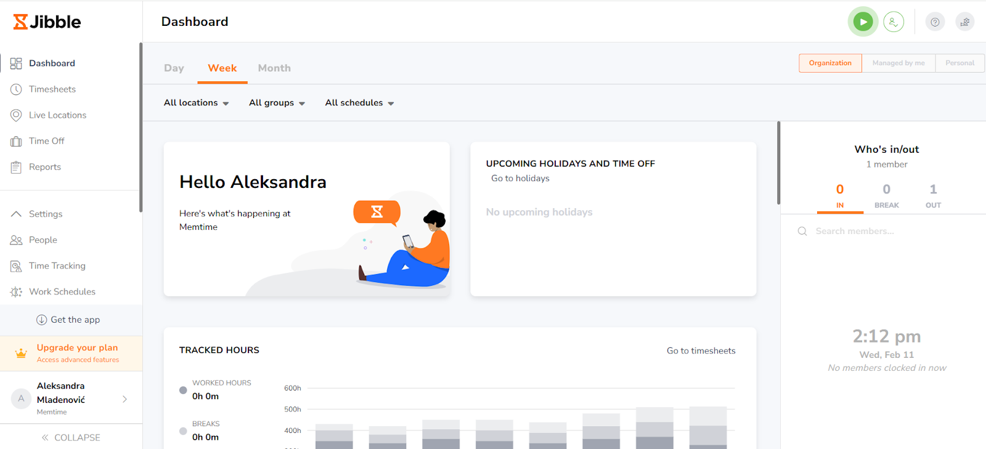The width and height of the screenshot is (986, 449).
Task: Show the IN members tab
Action: coord(840,196)
